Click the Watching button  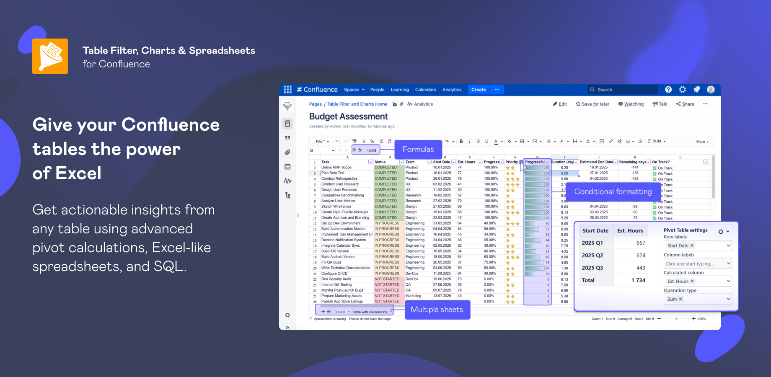631,104
